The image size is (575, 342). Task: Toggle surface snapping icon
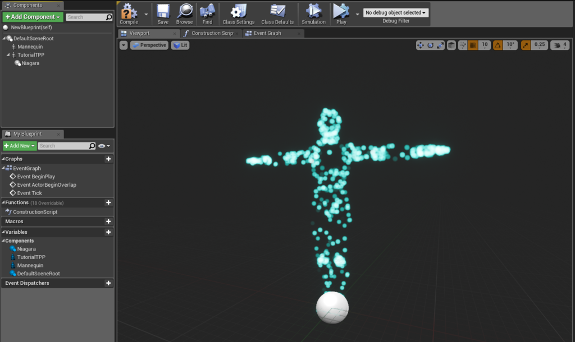click(463, 45)
